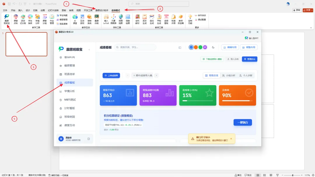Open 课堂互动 in the sidebar
315x177 pixels.
coord(75,125)
